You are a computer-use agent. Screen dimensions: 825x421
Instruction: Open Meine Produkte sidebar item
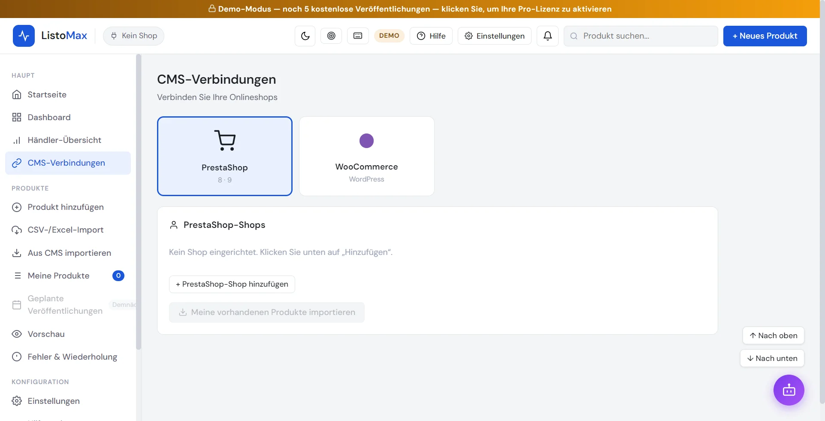pos(68,276)
